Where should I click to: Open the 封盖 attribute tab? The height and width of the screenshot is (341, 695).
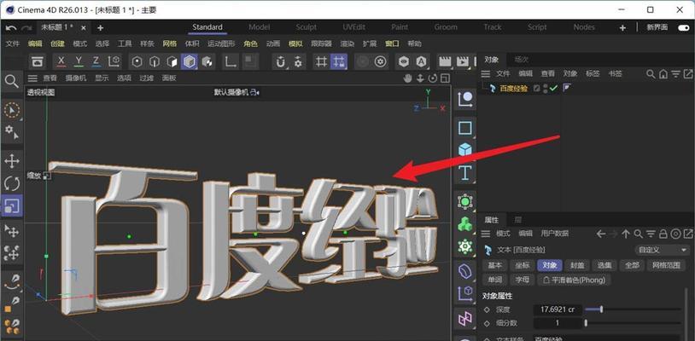point(576,265)
